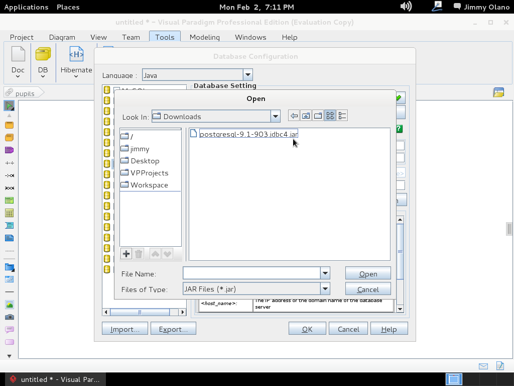Click the Export... button
514x386 pixels.
[x=173, y=329]
